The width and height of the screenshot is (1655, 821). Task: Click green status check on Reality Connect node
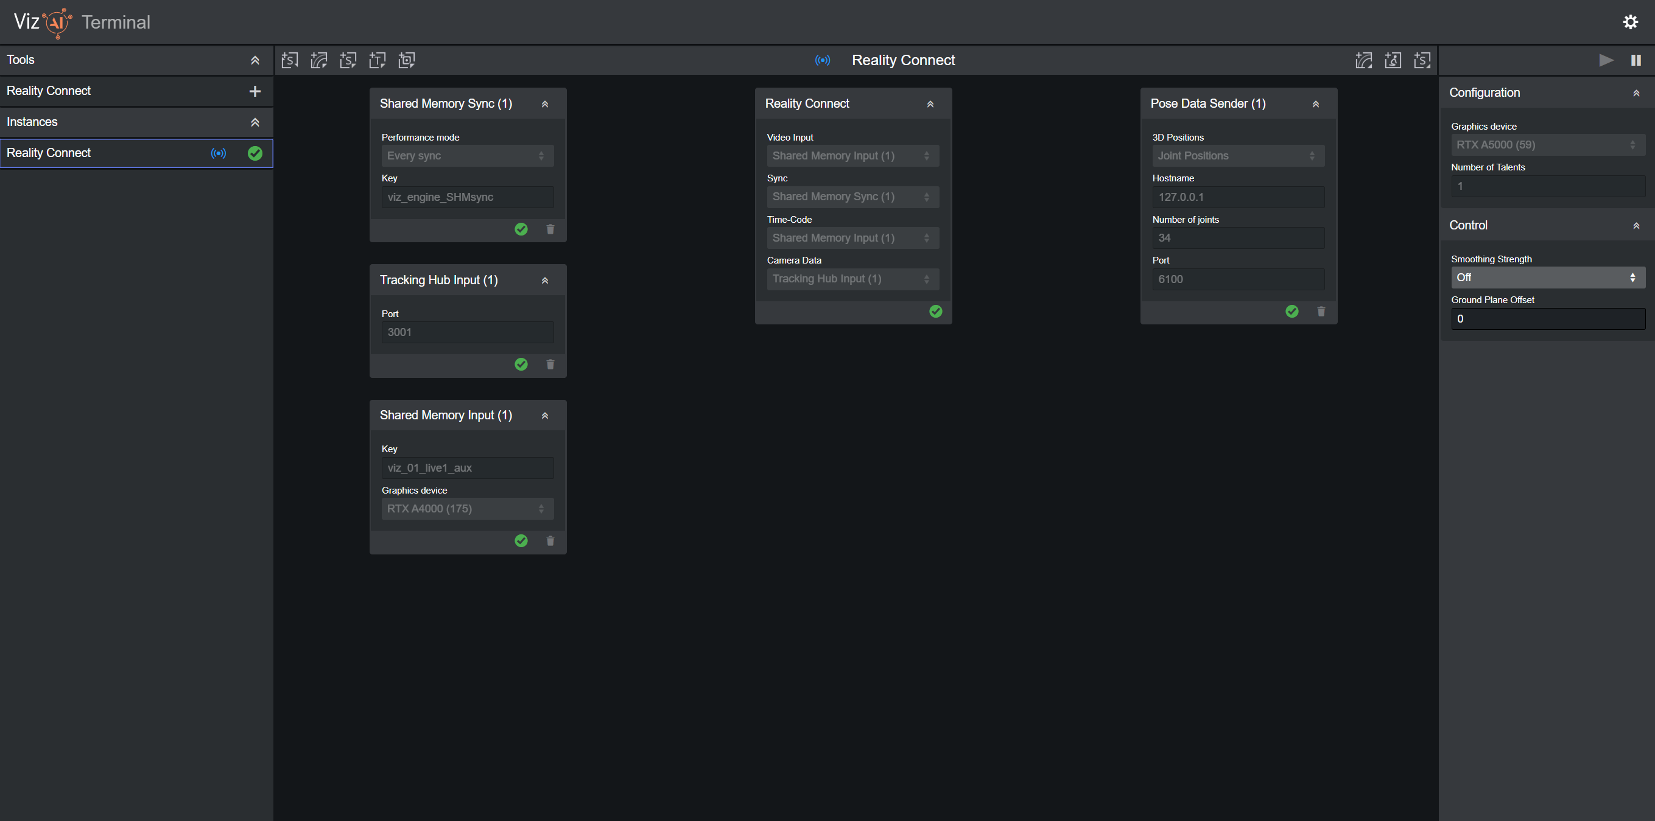936,312
